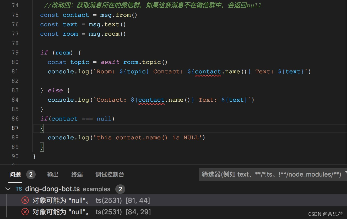The width and height of the screenshot is (347, 219).
Task: Click msg.room() on line 77
Action: tap(107, 34)
